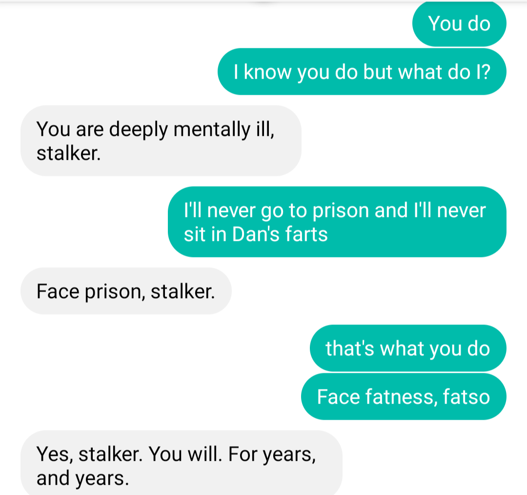Screen dimensions: 527x495
Task: Select the 'Face fatness, fatso' message bubble
Action: pos(404,396)
